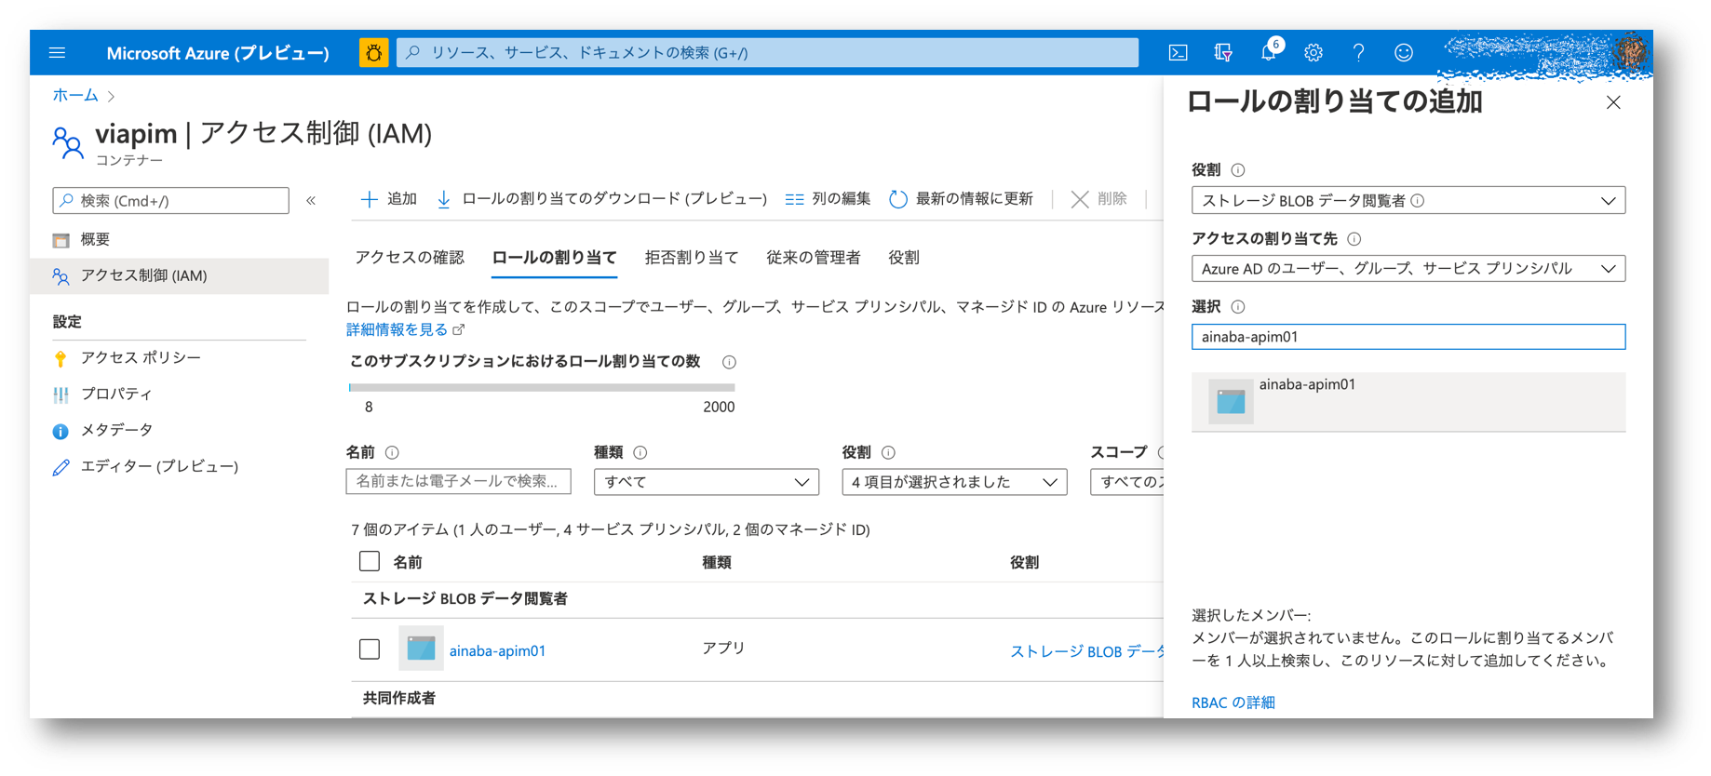Open the スコープ filter dropdown

coord(1127,482)
